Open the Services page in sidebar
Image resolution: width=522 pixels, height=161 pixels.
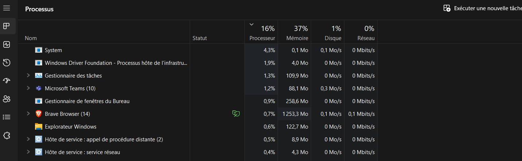[7, 136]
